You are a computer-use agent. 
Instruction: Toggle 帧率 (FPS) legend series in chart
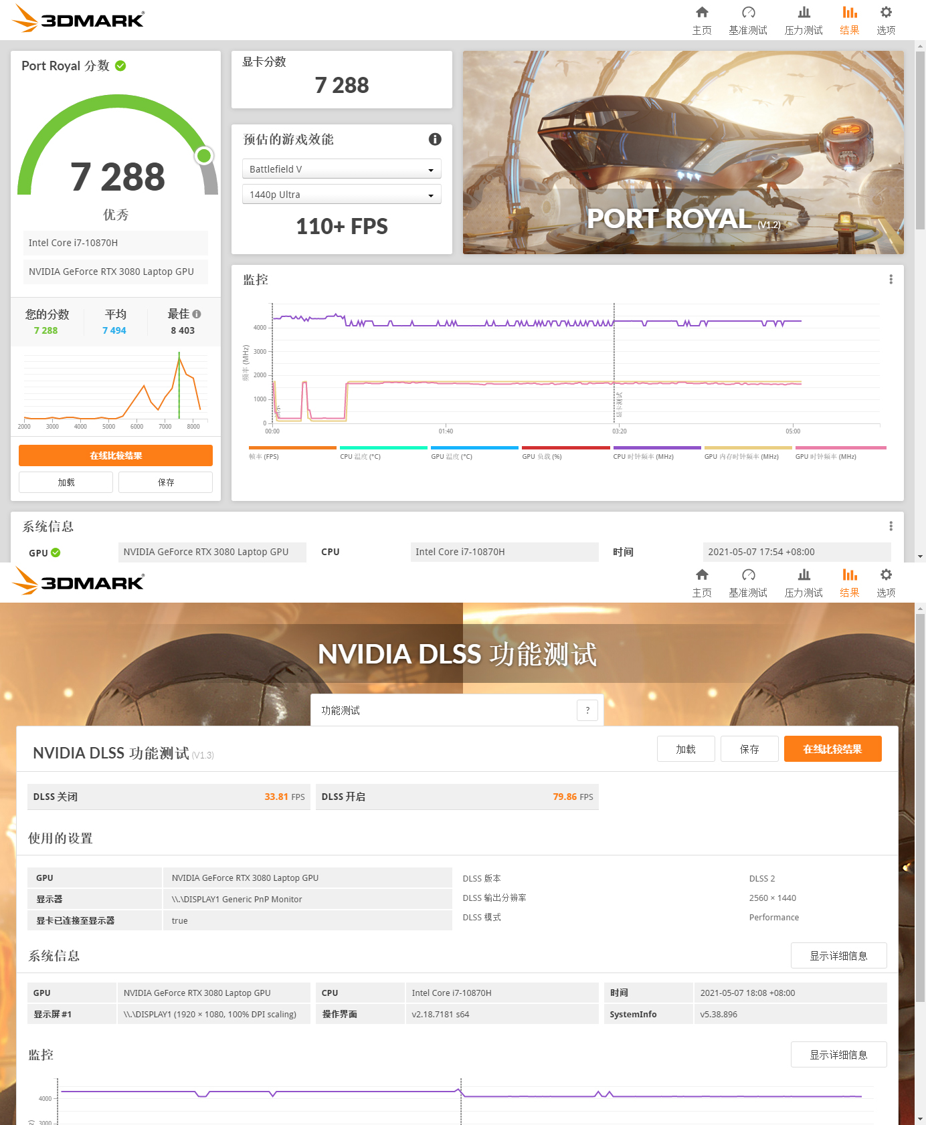[x=292, y=453]
